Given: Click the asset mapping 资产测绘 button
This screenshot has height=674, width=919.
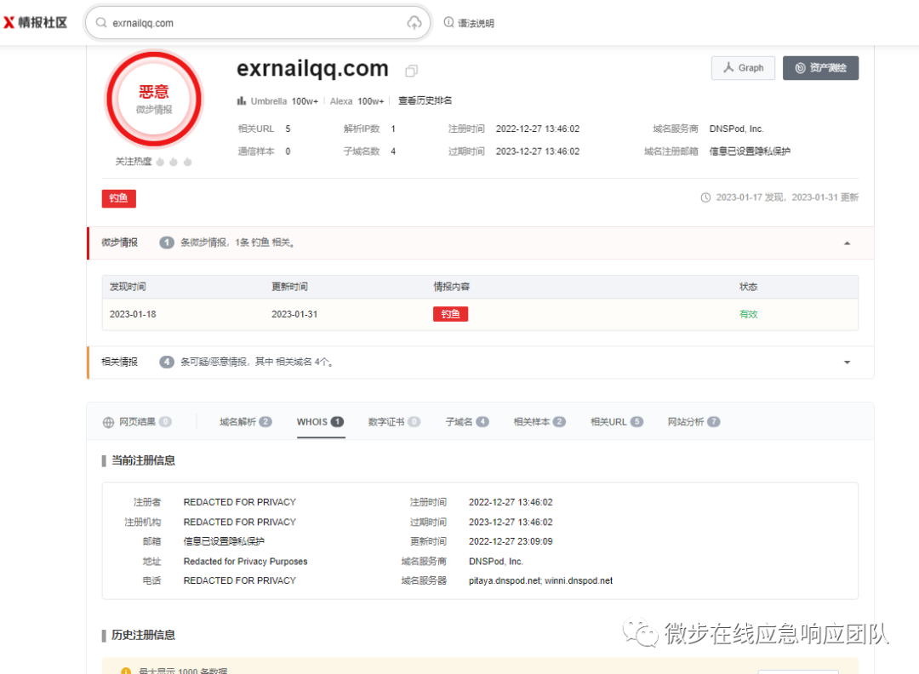Looking at the screenshot, I should point(820,68).
